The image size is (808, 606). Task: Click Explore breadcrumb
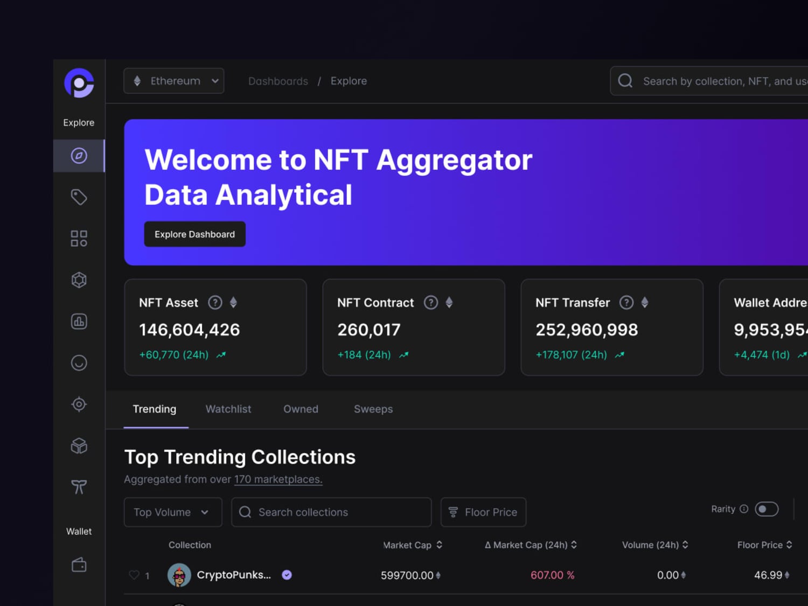[x=349, y=81]
